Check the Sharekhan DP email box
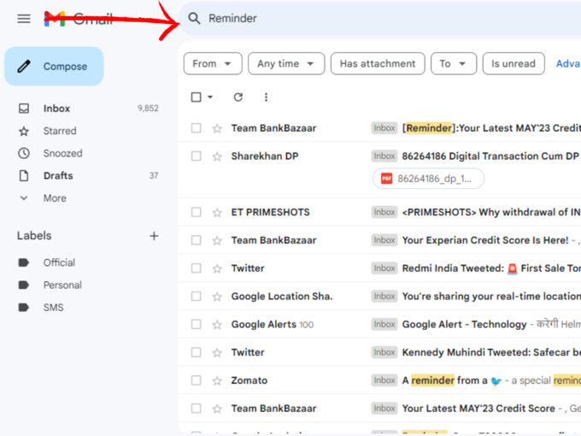581x436 pixels. click(196, 156)
